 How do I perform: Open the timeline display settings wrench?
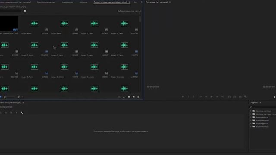[22, 113]
